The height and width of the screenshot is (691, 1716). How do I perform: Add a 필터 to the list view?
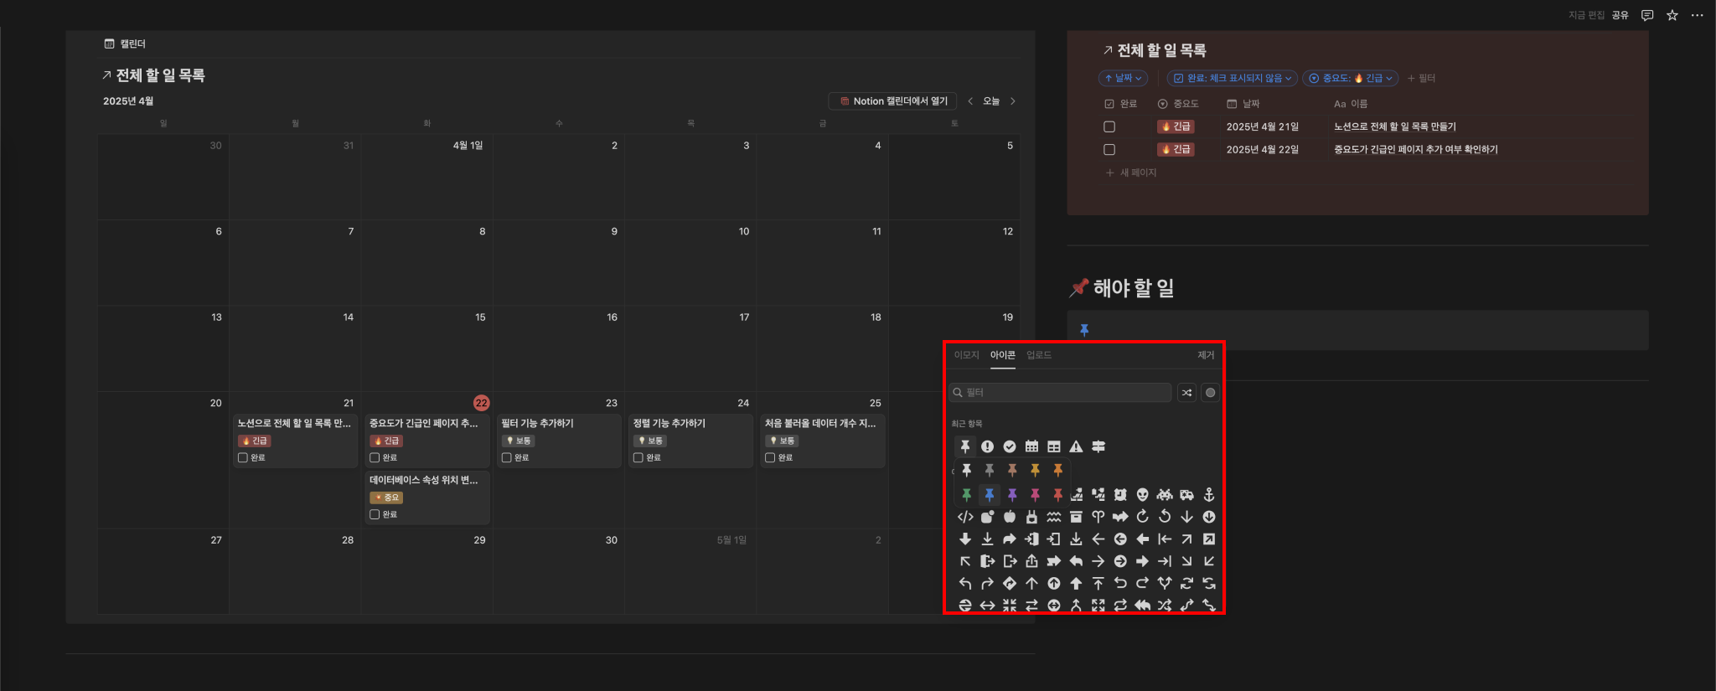tap(1421, 78)
